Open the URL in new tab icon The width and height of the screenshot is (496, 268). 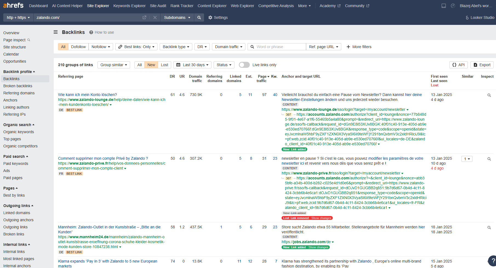click(x=144, y=18)
